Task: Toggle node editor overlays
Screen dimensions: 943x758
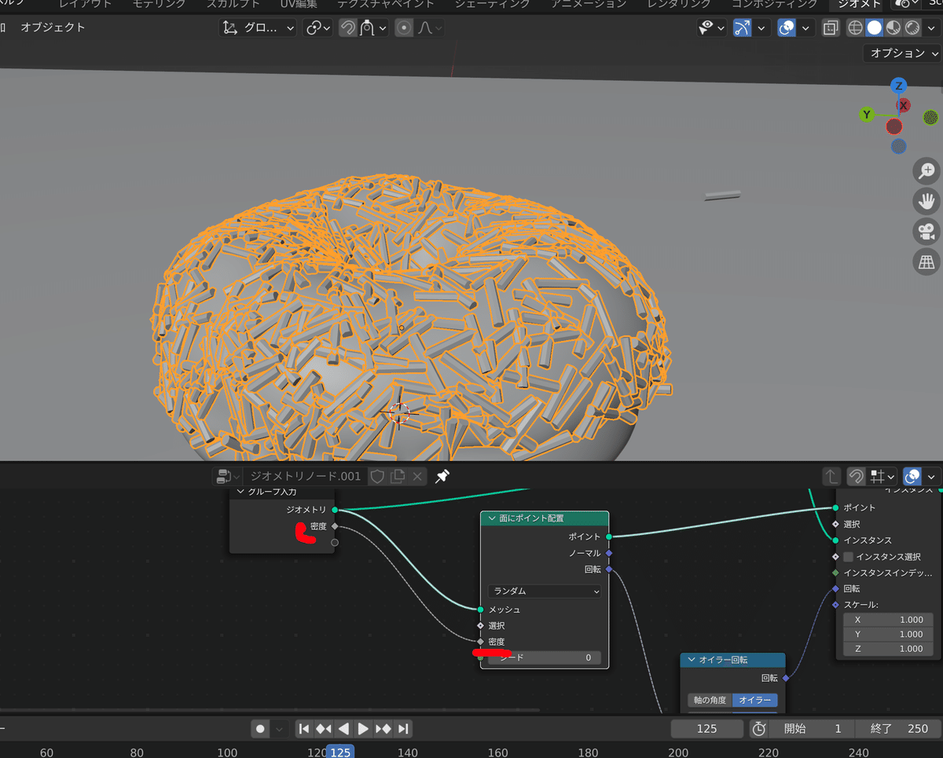Action: (913, 477)
